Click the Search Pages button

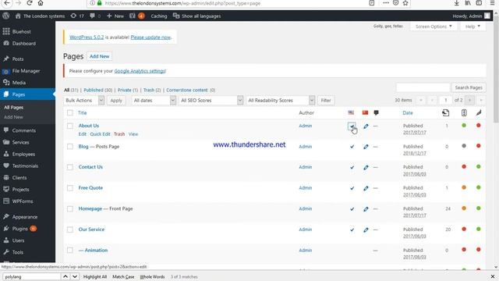(469, 87)
